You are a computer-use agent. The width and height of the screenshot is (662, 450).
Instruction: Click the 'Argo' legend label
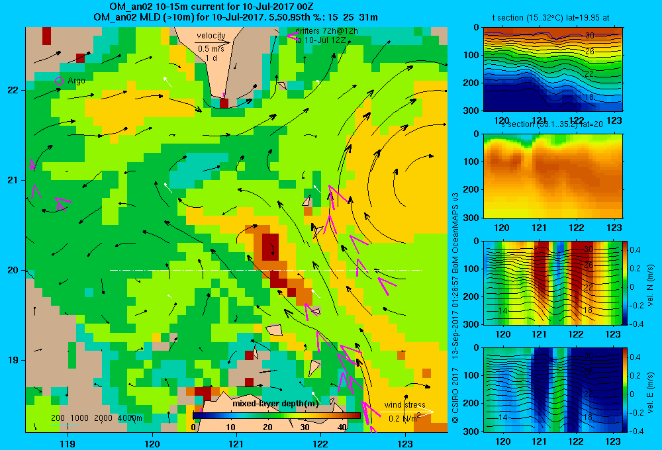click(76, 81)
